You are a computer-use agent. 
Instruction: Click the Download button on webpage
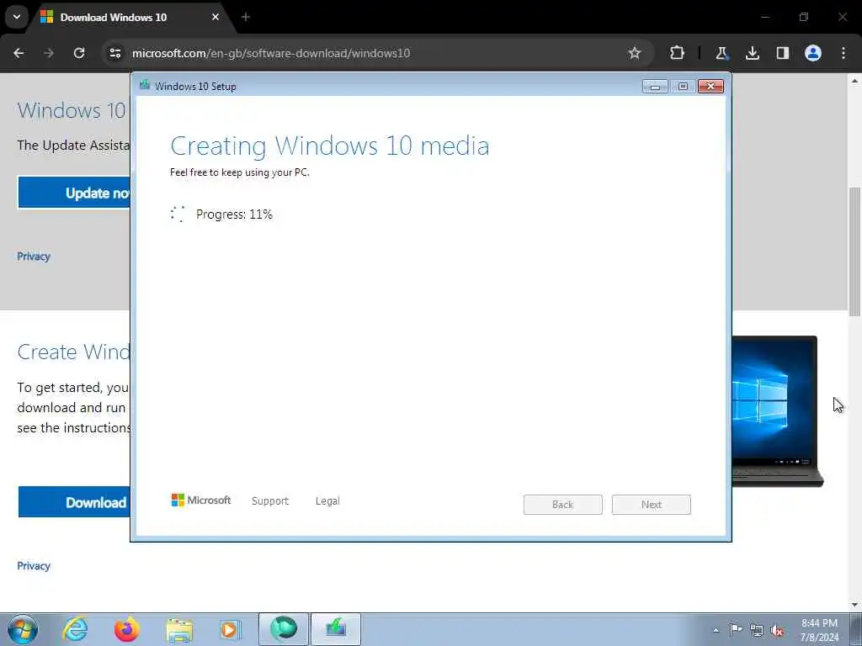(74, 502)
